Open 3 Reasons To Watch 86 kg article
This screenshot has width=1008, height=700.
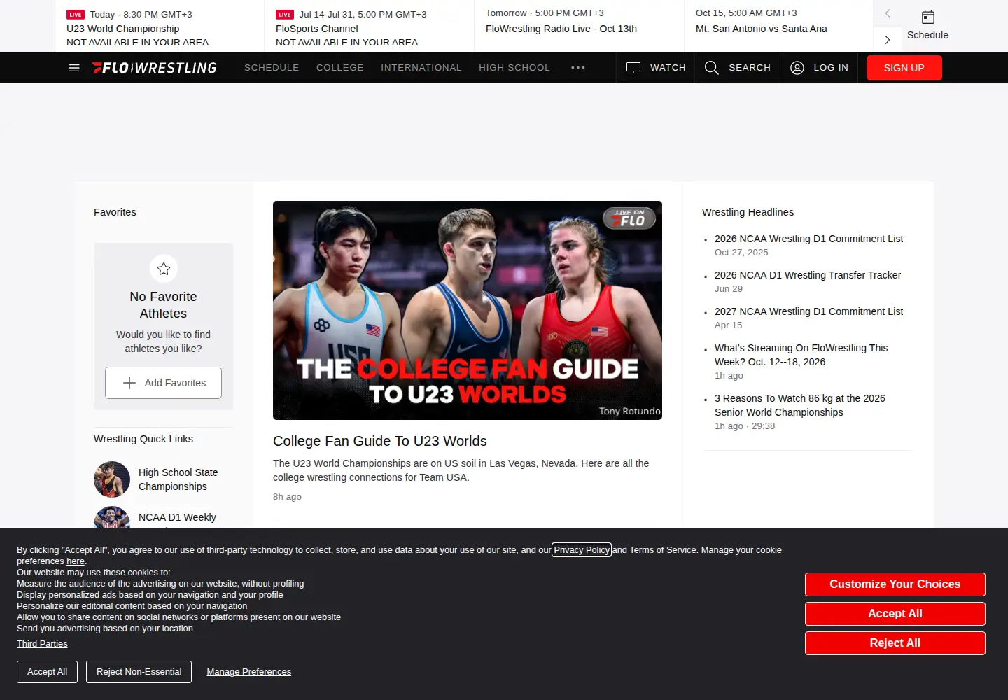[x=800, y=405]
